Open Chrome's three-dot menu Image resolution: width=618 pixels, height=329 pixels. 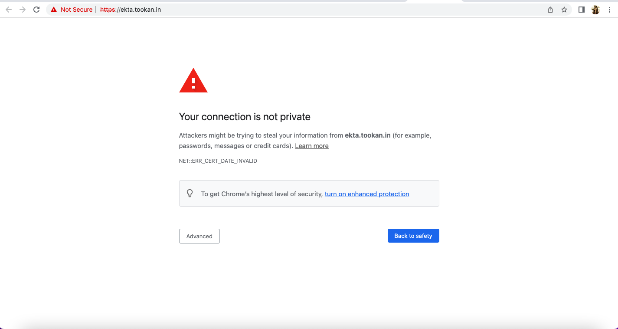609,10
